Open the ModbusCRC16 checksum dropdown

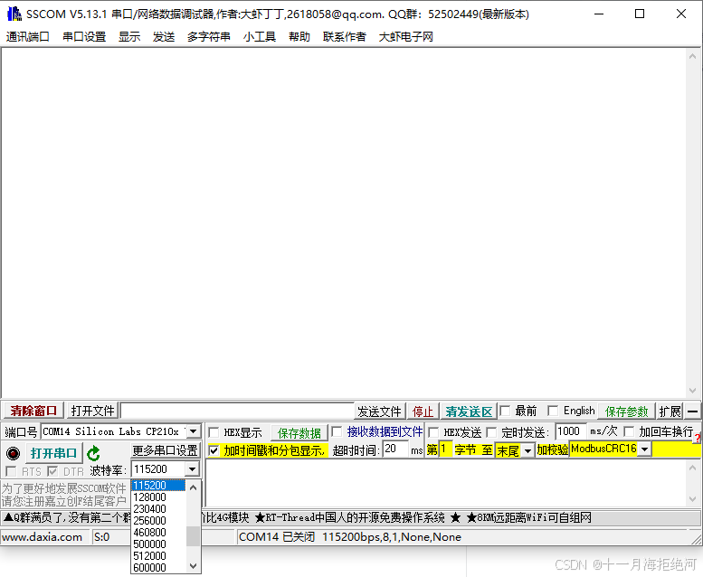pyautogui.click(x=644, y=449)
